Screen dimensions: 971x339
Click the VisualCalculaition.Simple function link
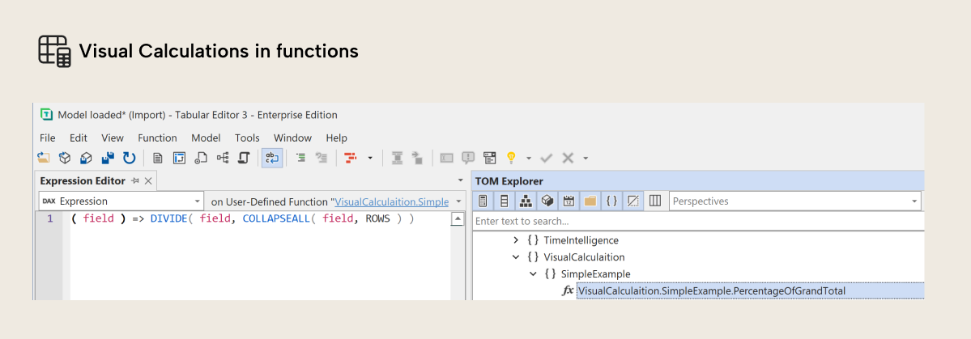391,201
